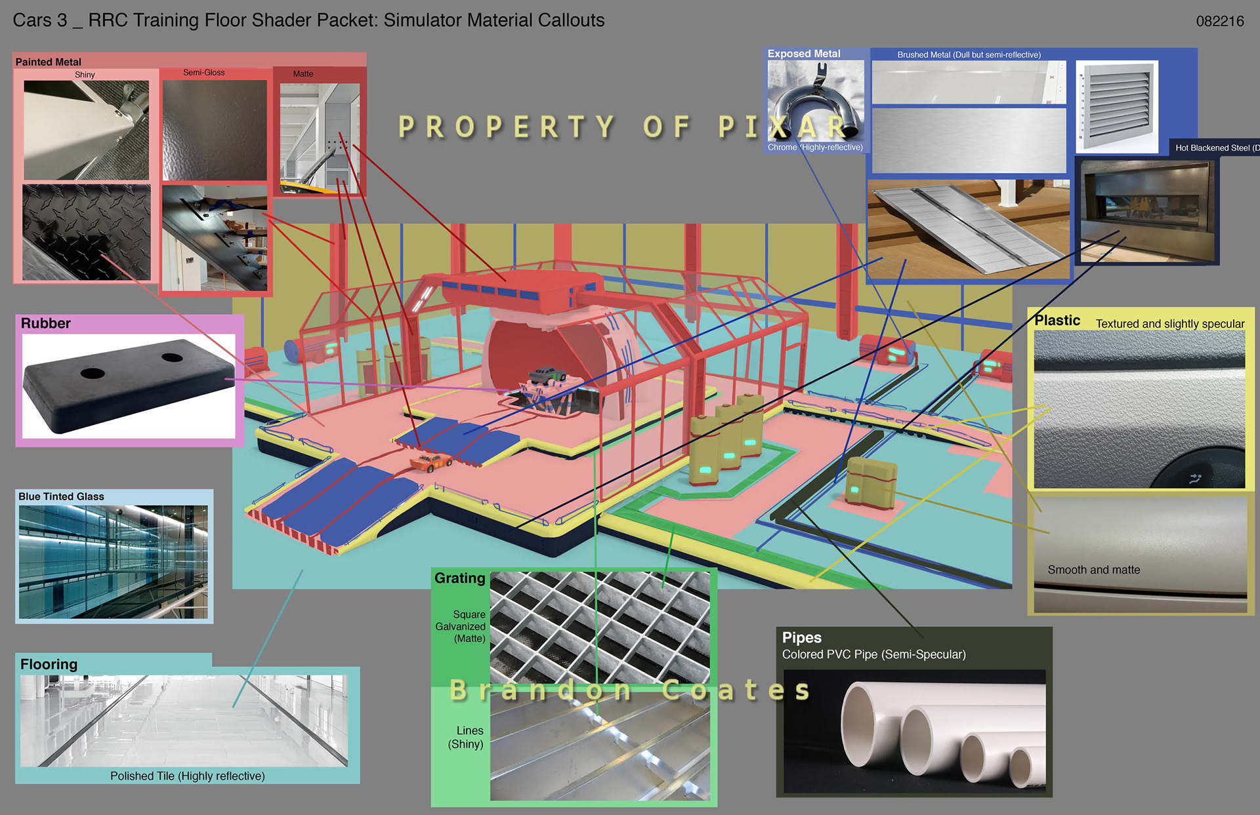The height and width of the screenshot is (815, 1260).
Task: Click the Cars 3 RRC packet title
Action: [x=308, y=20]
